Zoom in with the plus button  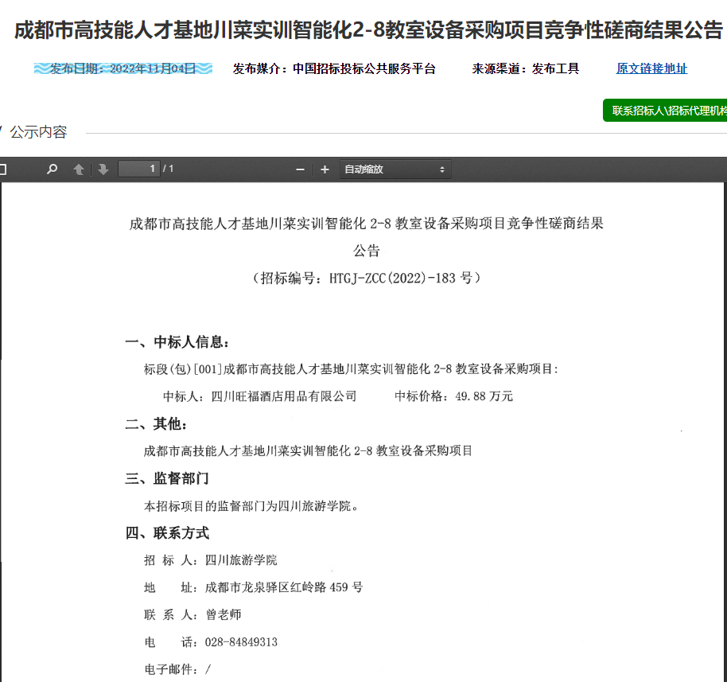pos(325,170)
